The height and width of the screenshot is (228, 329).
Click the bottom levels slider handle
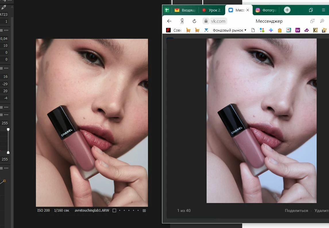coord(8,152)
